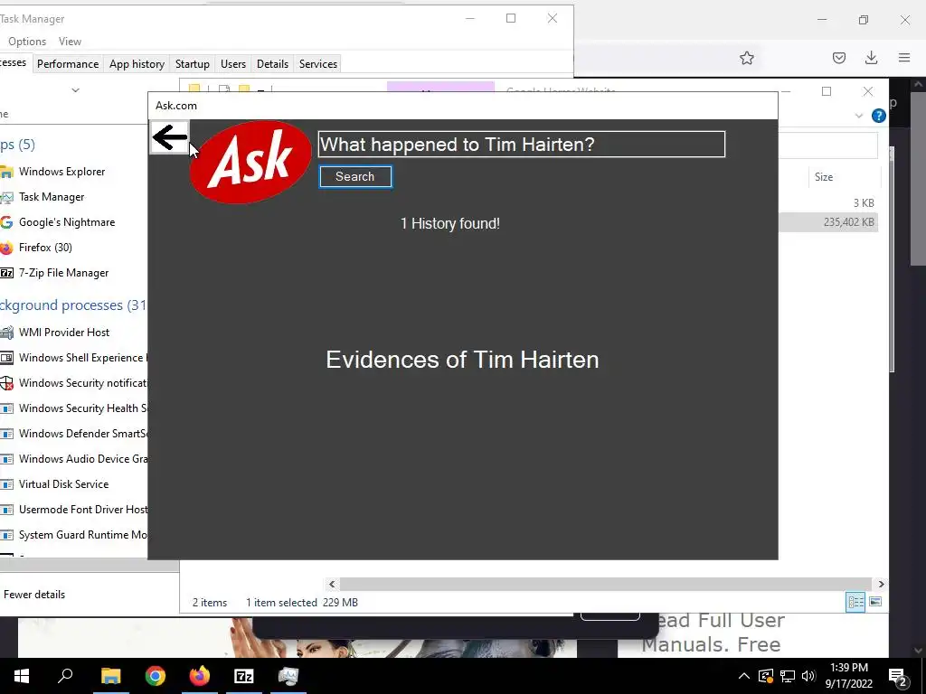Open the Windows Start menu
This screenshot has height=694, width=926.
tap(22, 676)
